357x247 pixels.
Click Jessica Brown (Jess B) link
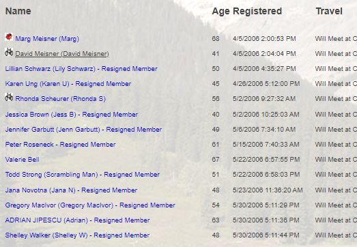72,114
